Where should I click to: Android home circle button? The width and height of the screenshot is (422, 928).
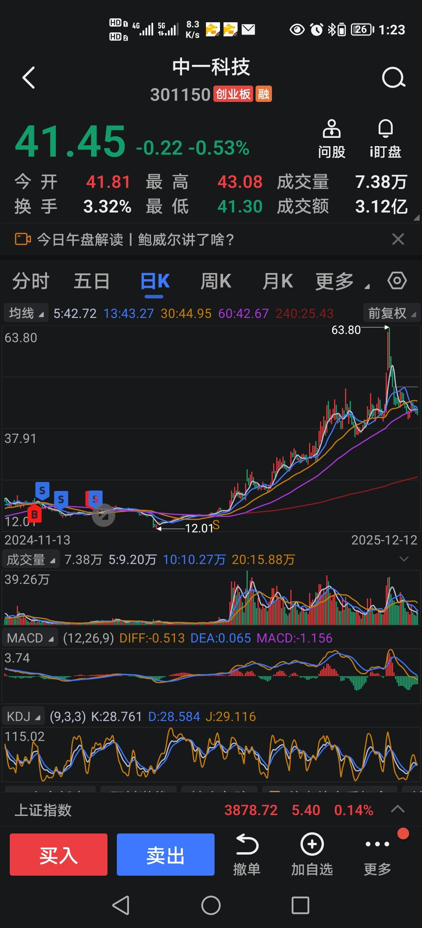tap(211, 905)
